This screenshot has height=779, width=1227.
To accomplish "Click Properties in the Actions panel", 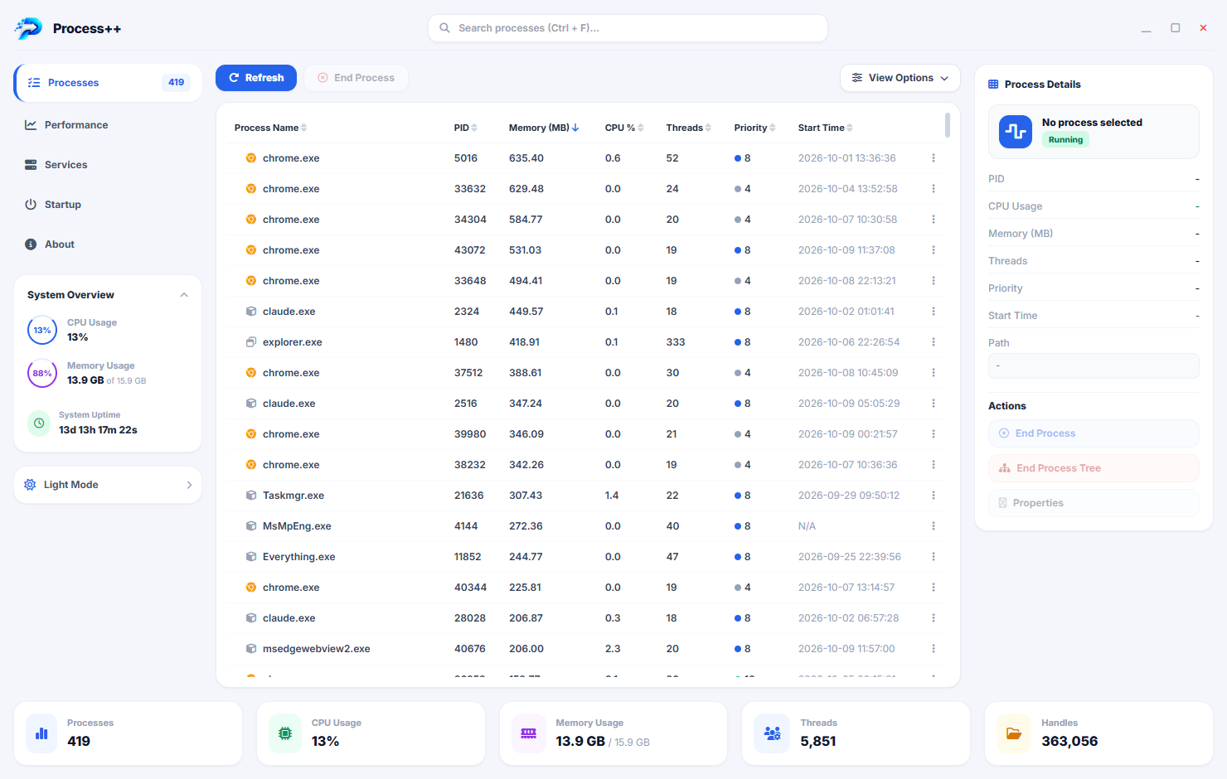I will (x=1094, y=503).
